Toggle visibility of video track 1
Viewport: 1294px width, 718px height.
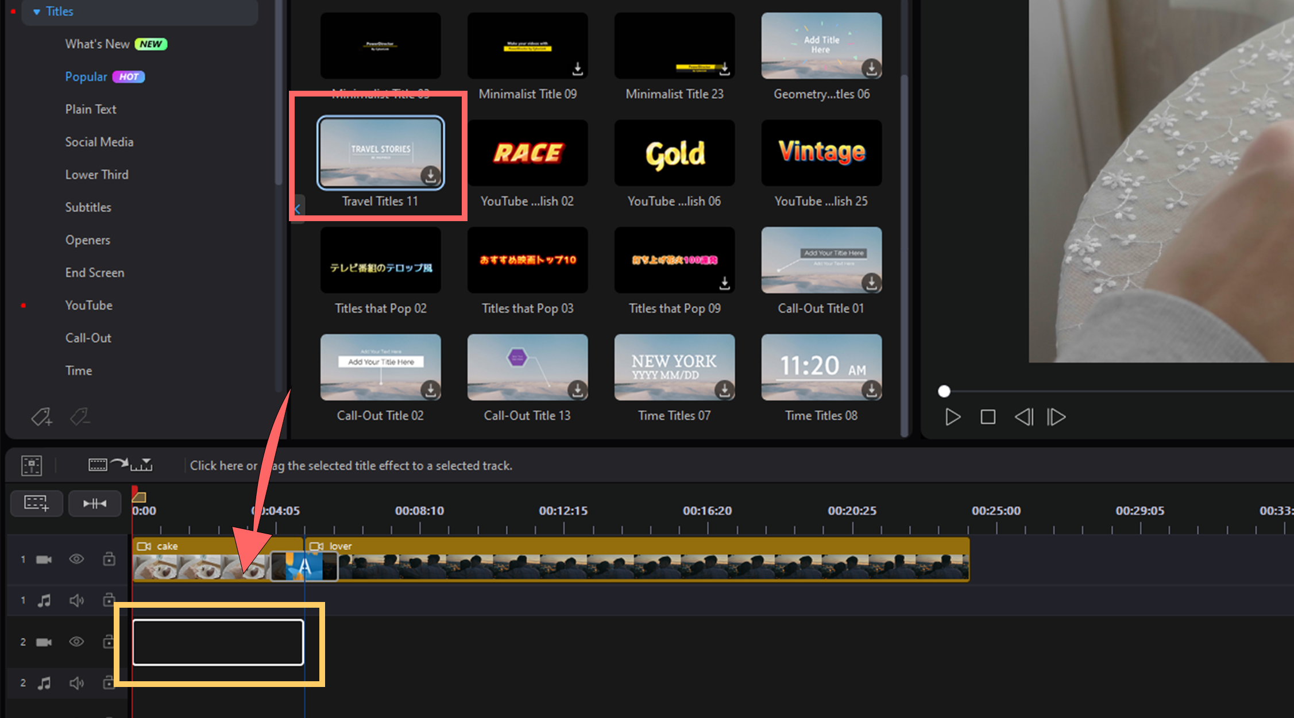pos(76,559)
